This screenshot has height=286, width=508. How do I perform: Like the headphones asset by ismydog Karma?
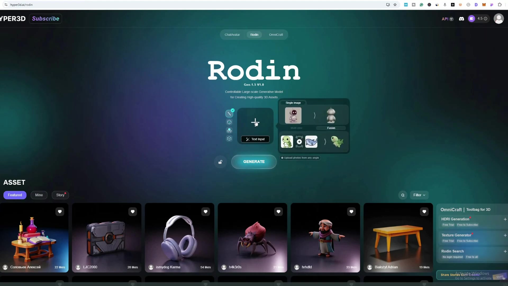[x=206, y=212]
